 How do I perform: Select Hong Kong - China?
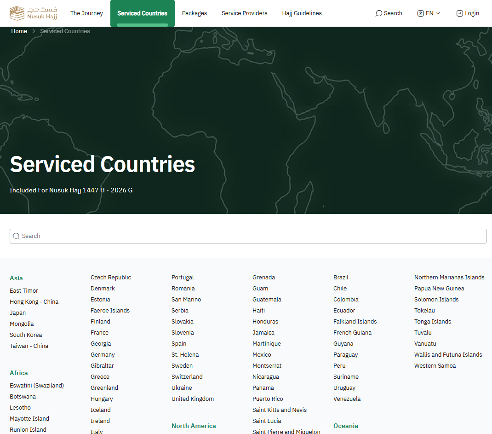(34, 302)
